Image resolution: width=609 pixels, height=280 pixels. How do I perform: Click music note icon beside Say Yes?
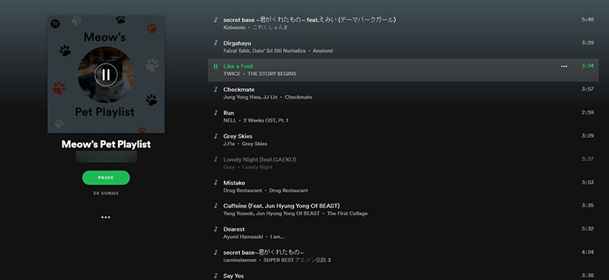click(215, 275)
